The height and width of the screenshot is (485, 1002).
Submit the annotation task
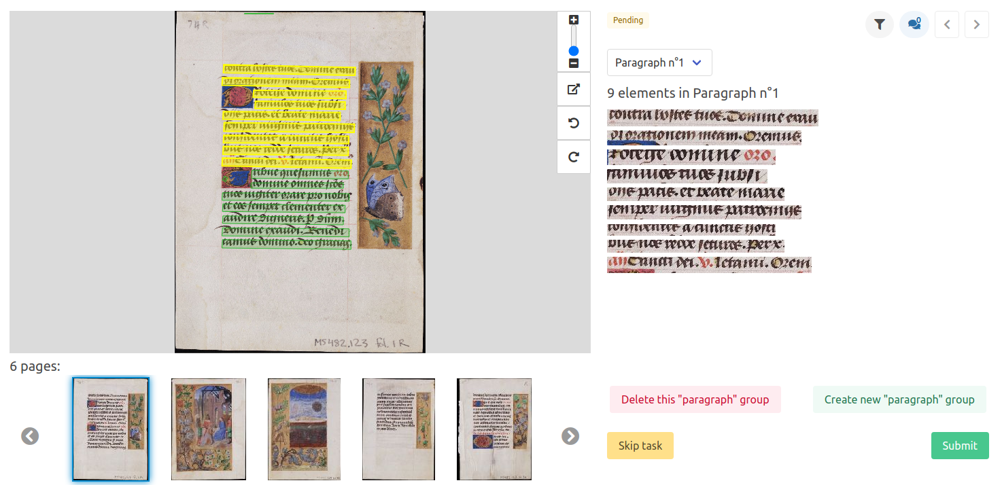[960, 446]
